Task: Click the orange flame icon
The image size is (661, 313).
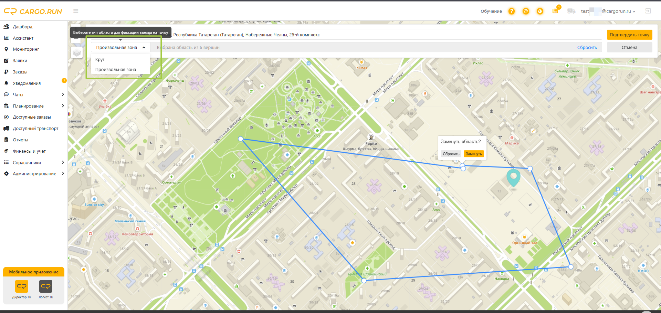Action: point(540,11)
